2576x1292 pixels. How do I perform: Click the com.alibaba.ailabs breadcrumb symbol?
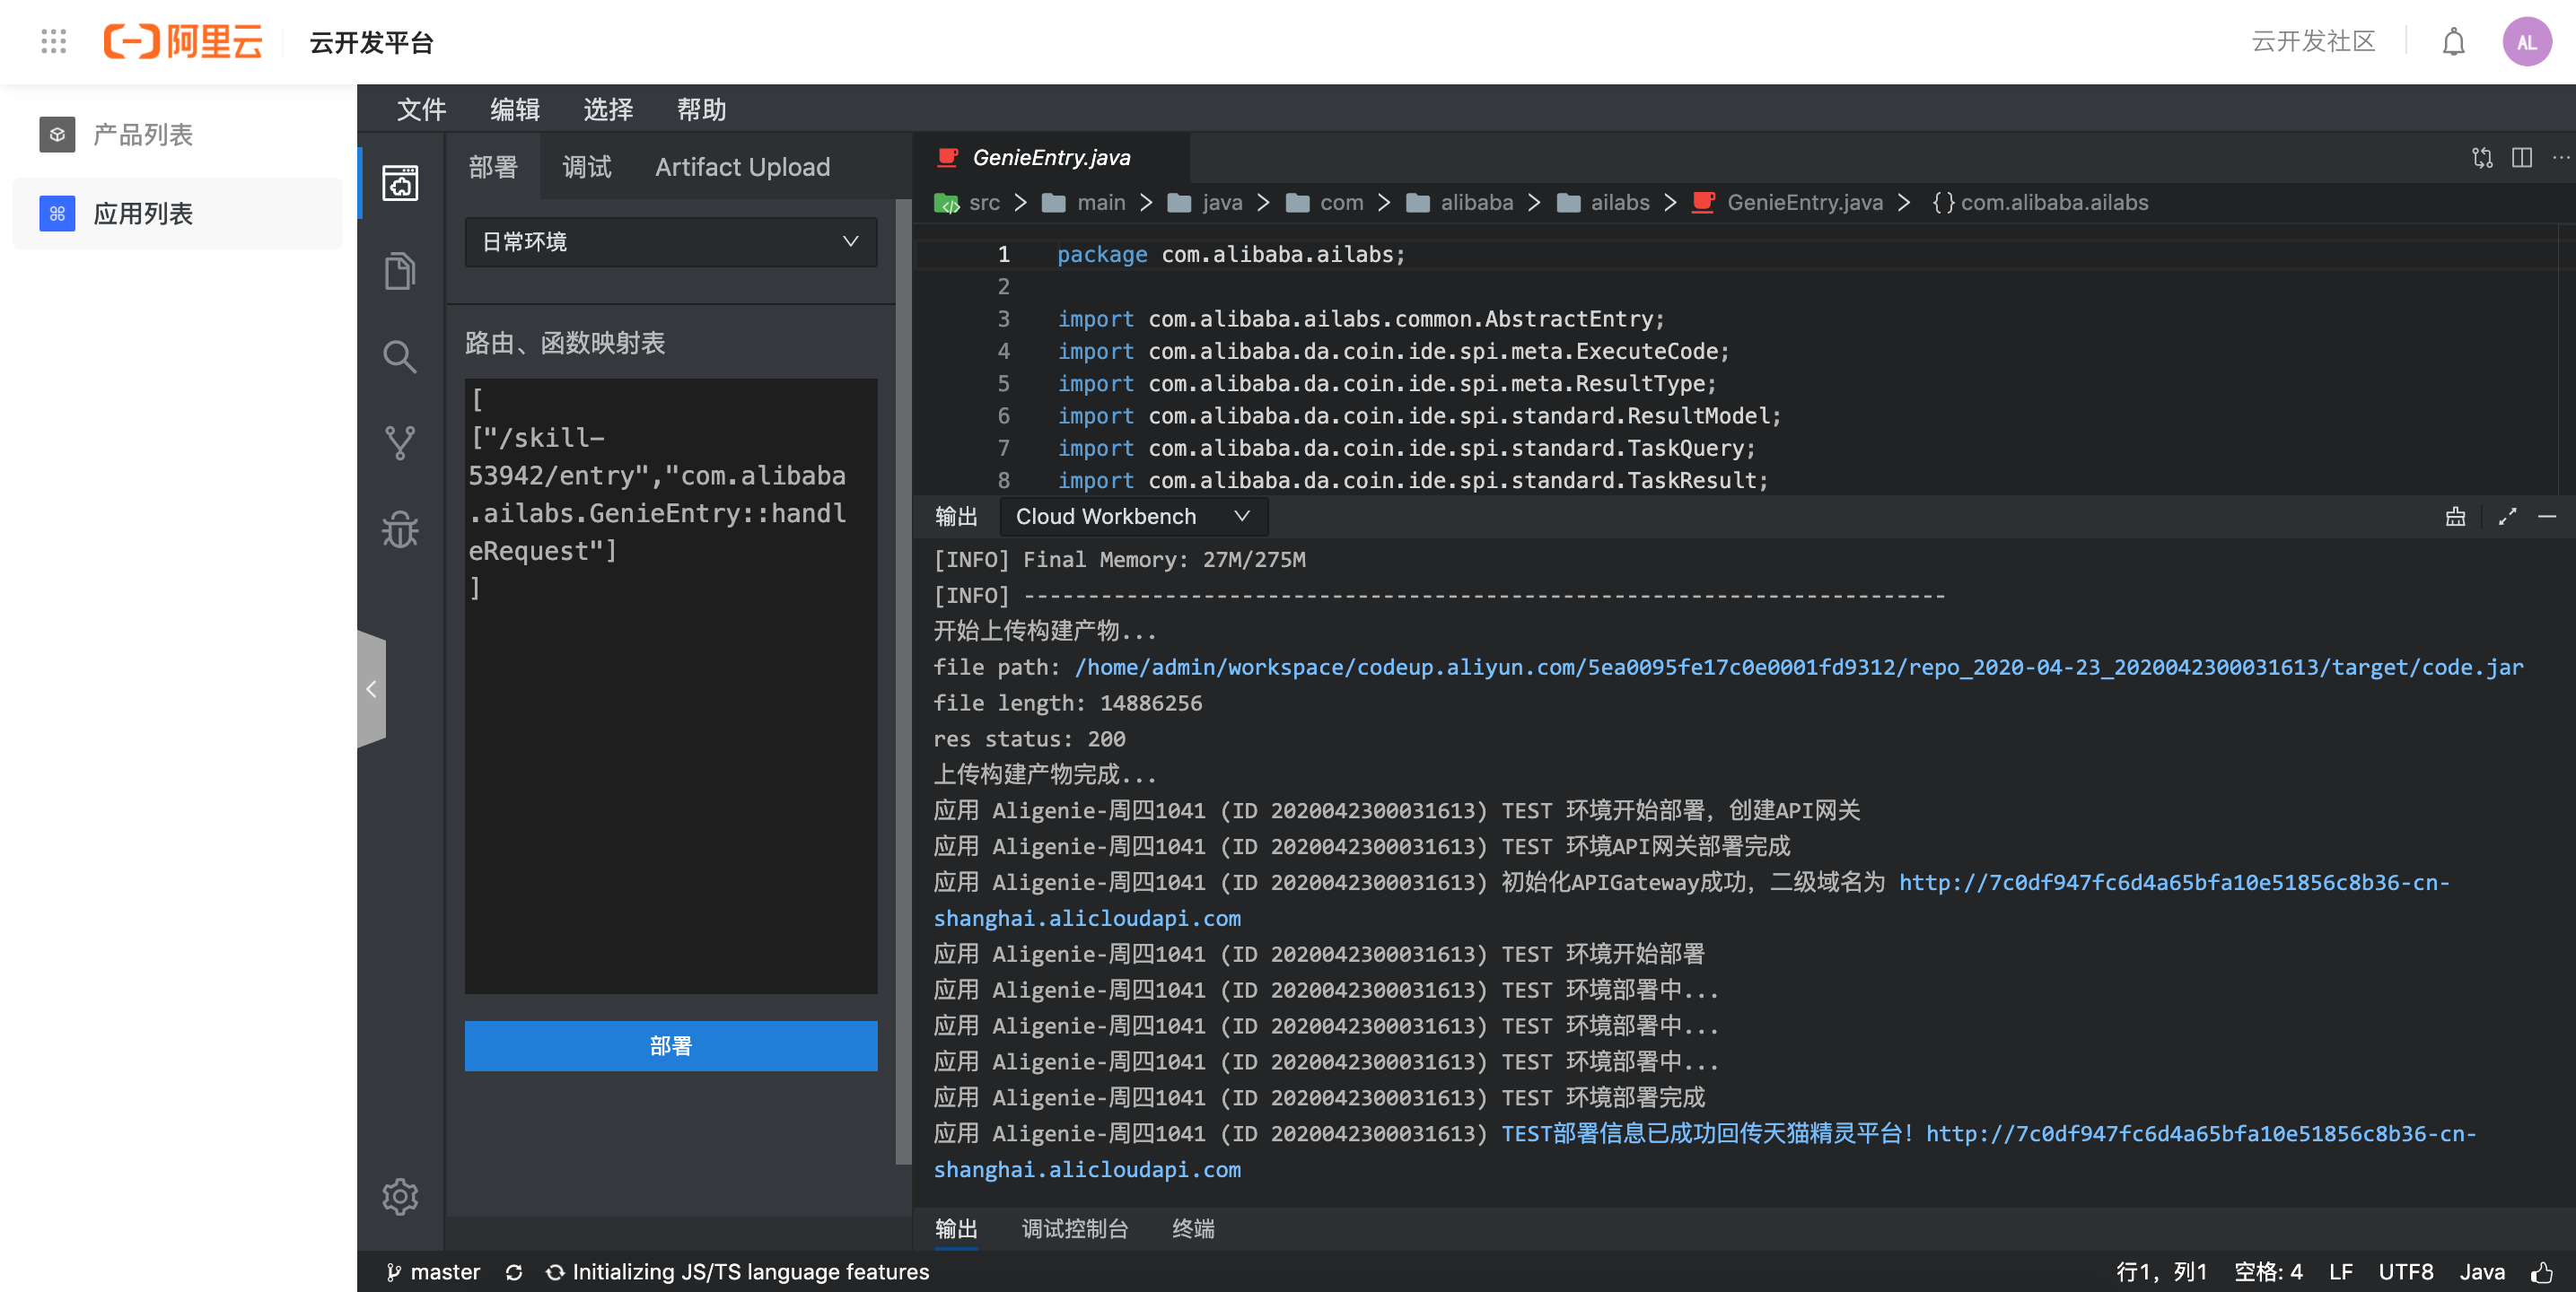tap(2040, 203)
